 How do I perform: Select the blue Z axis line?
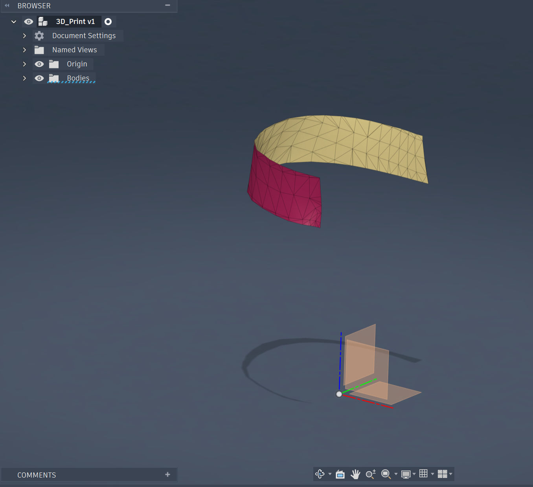pyautogui.click(x=340, y=361)
